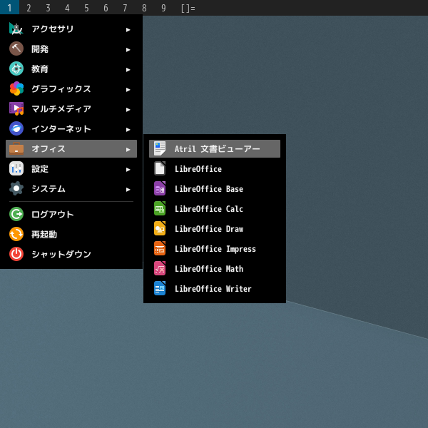Expand the グラフィックス submenu arrow

(128, 90)
